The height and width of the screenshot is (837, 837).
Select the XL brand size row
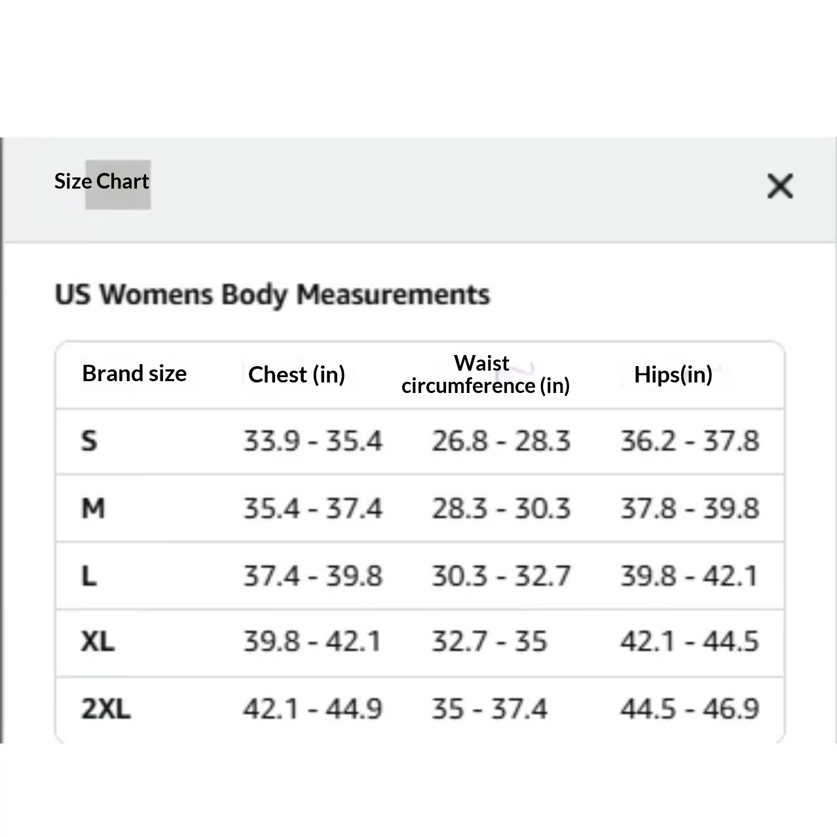pos(420,643)
